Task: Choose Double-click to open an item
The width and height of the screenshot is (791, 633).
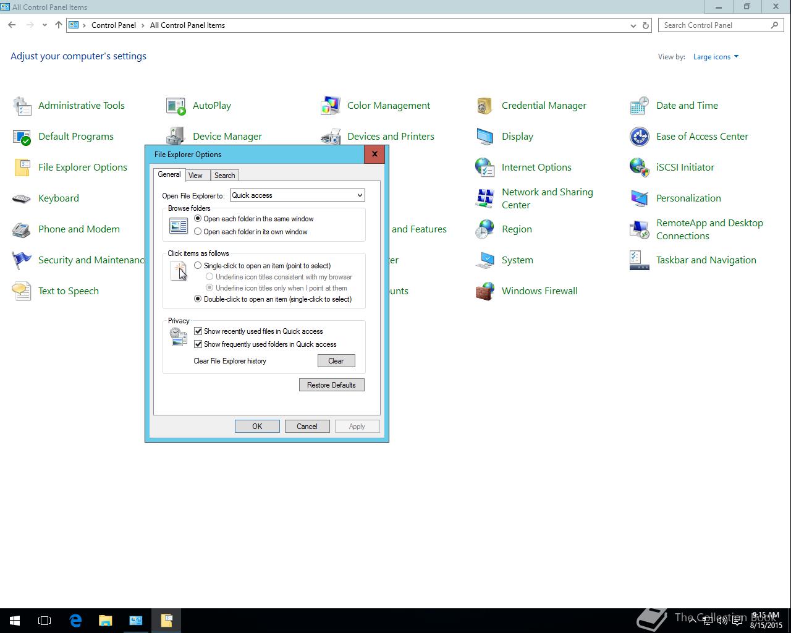Action: (198, 299)
